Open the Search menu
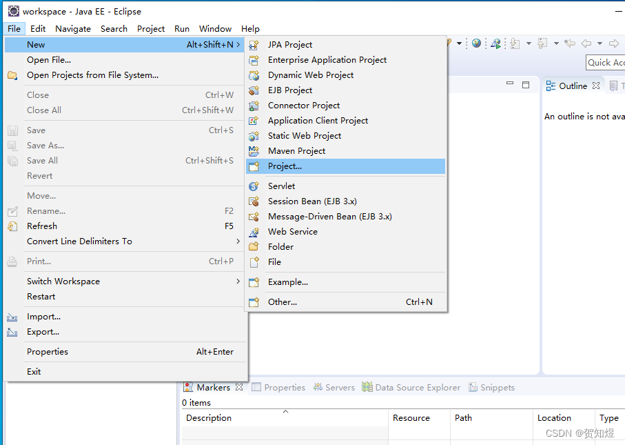Viewport: 625px width, 445px height. [114, 29]
